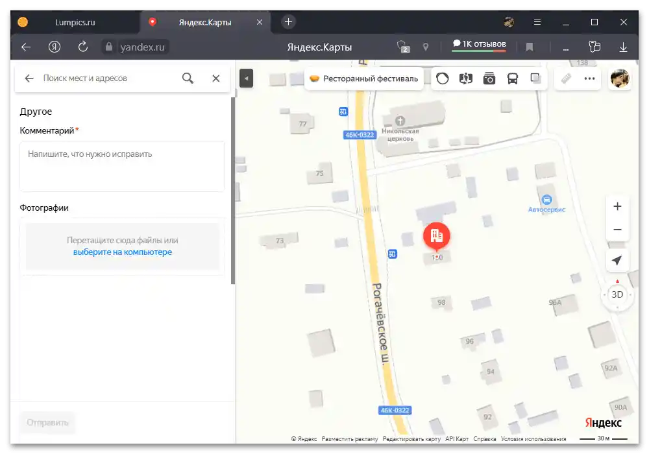Screen dimensions: 649x454
Task: Switch to the Яндекс.Карты tab
Action: [205, 22]
